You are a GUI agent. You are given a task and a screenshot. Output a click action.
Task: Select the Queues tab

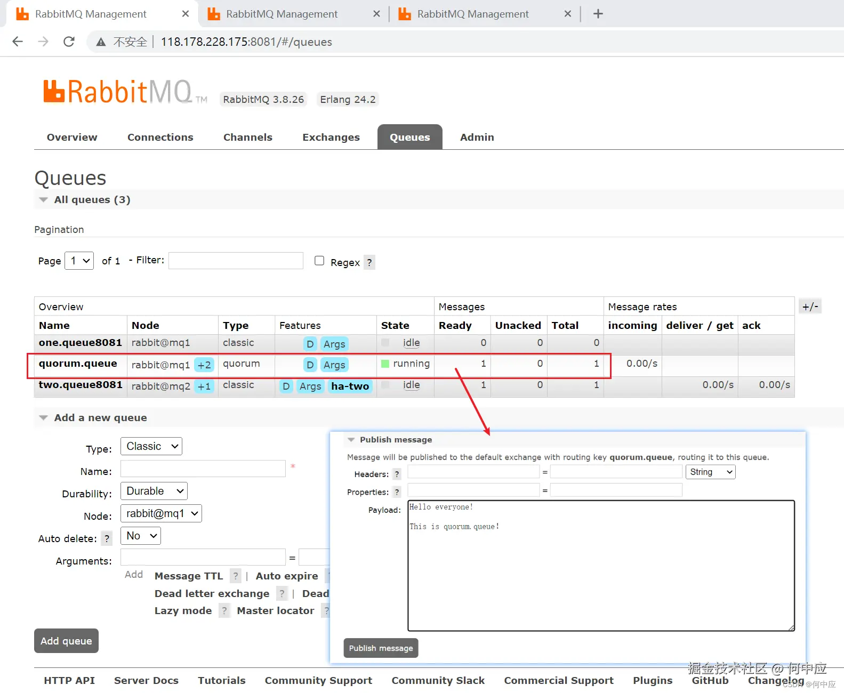pyautogui.click(x=410, y=137)
